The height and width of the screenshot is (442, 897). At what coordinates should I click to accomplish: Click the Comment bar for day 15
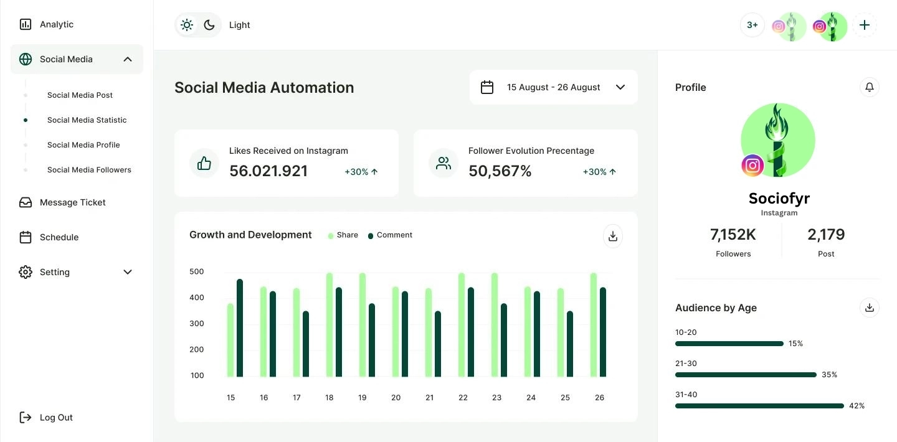pyautogui.click(x=240, y=328)
